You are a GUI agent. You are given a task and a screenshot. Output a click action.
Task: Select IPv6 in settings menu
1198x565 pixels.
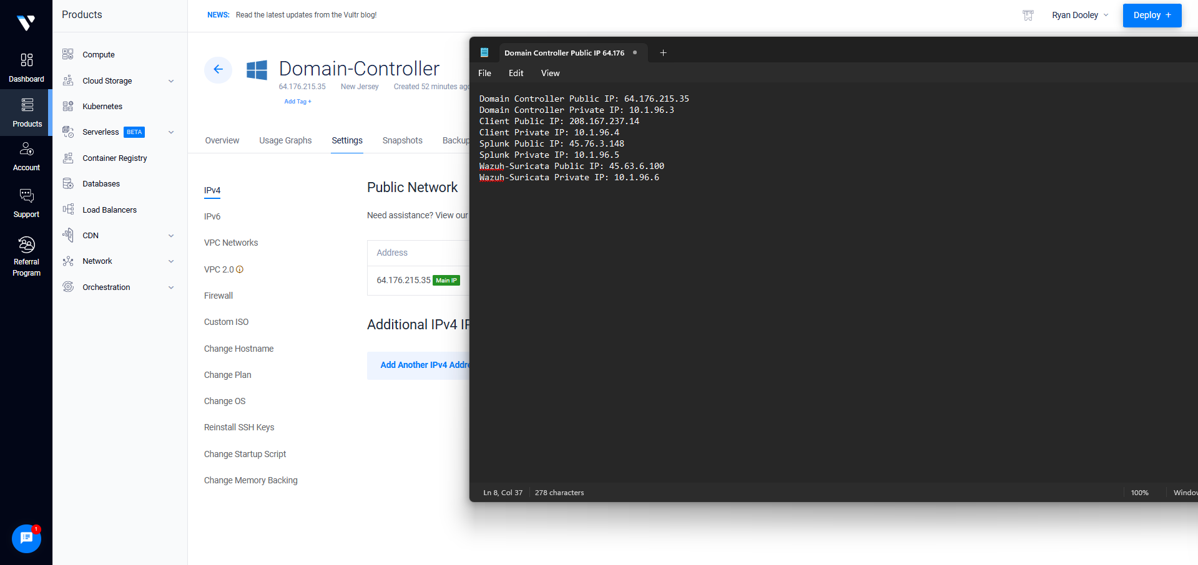212,216
